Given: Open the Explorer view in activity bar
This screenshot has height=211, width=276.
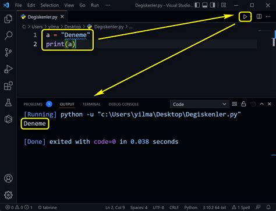Looking at the screenshot, I should tap(8, 19).
